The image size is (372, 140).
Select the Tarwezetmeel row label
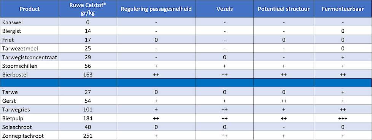29,48
